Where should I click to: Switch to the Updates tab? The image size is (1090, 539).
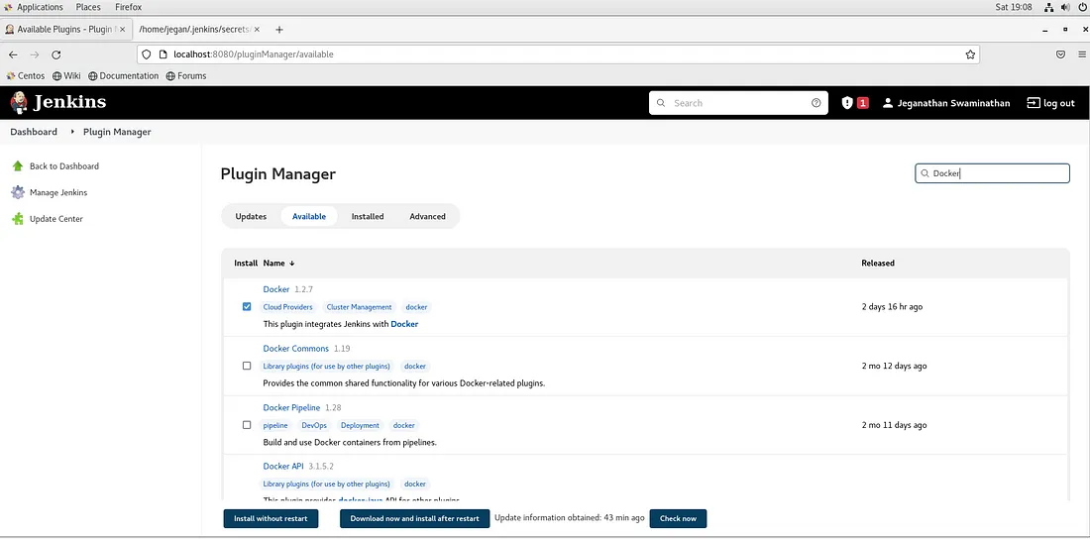pyautogui.click(x=251, y=216)
